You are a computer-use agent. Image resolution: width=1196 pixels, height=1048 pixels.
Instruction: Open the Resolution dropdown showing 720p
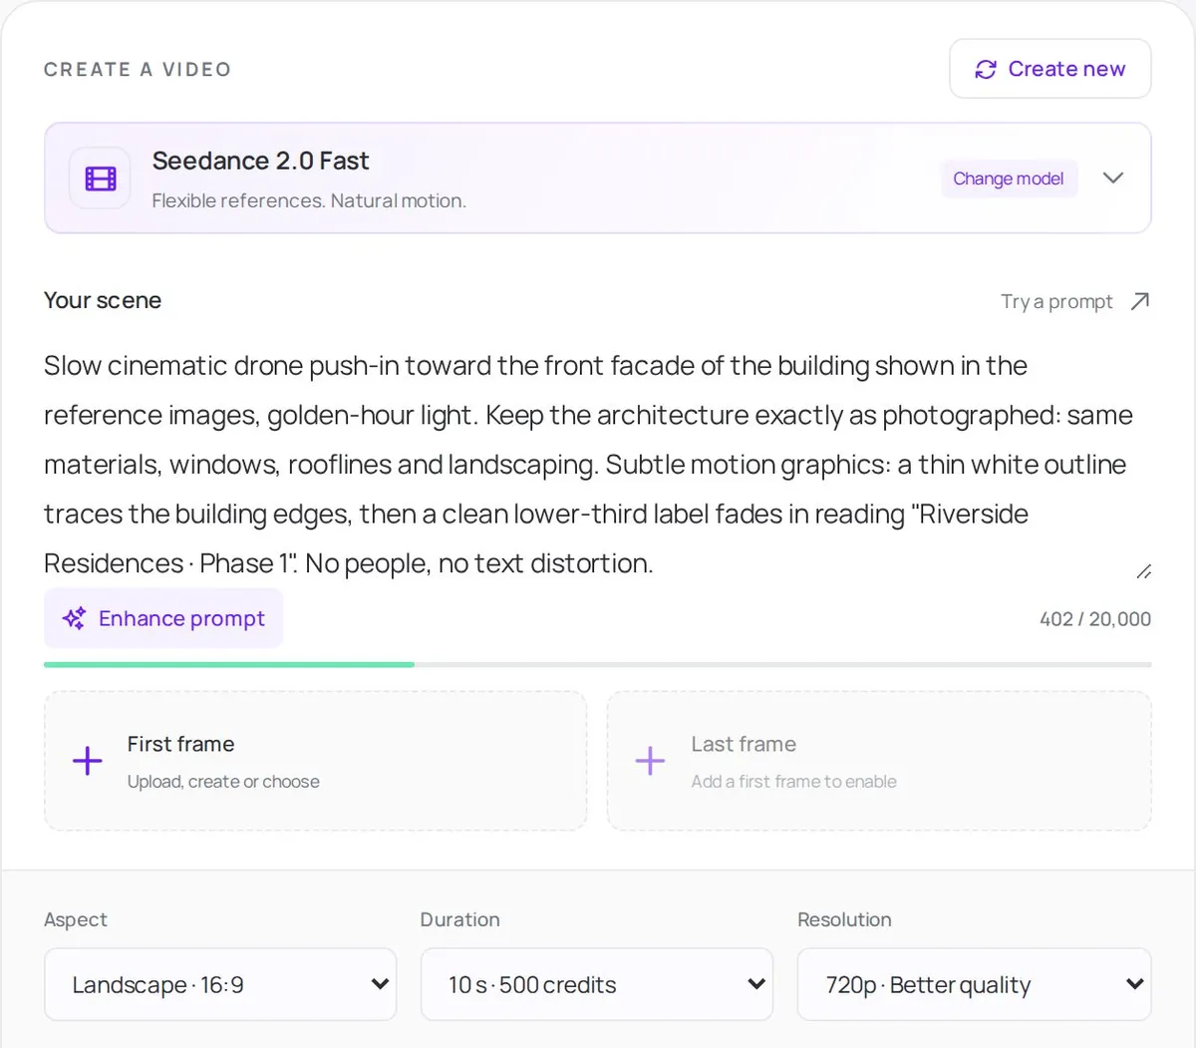974,984
